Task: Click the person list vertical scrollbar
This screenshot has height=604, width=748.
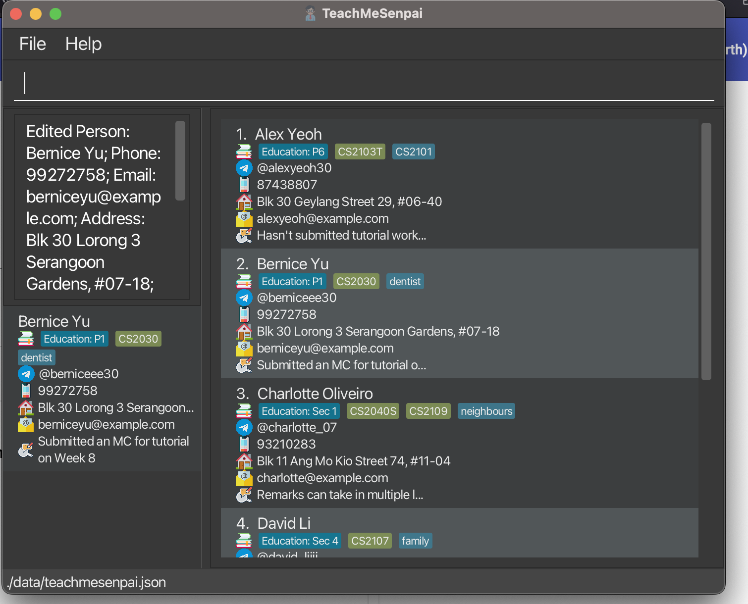Action: [x=706, y=252]
